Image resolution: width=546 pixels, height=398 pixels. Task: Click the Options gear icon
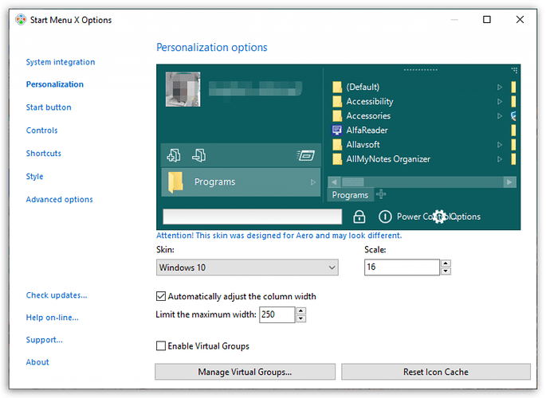coord(439,217)
